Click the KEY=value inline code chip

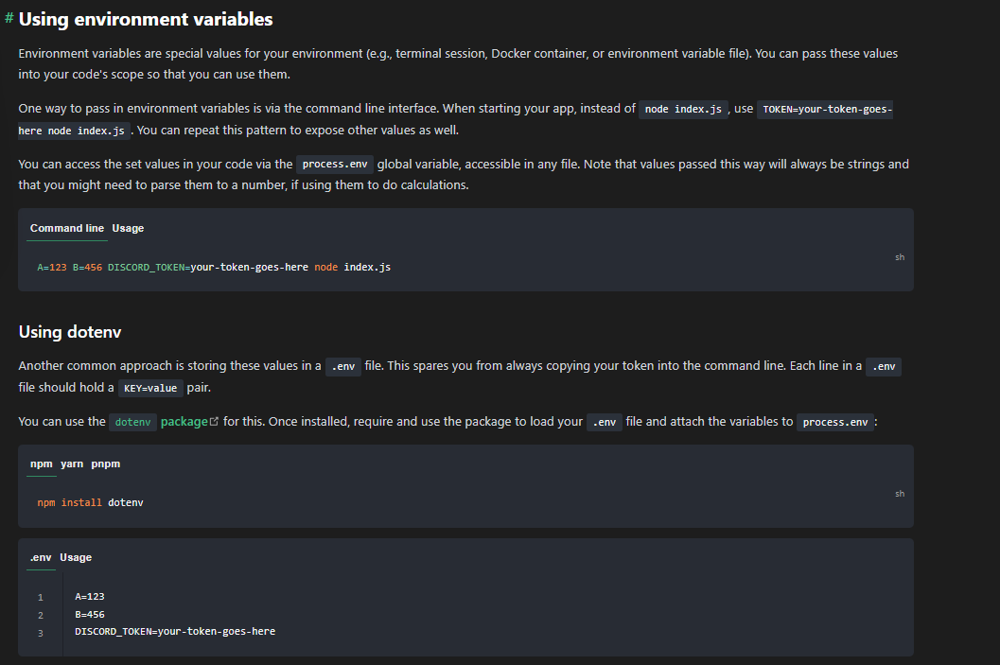pyautogui.click(x=152, y=387)
